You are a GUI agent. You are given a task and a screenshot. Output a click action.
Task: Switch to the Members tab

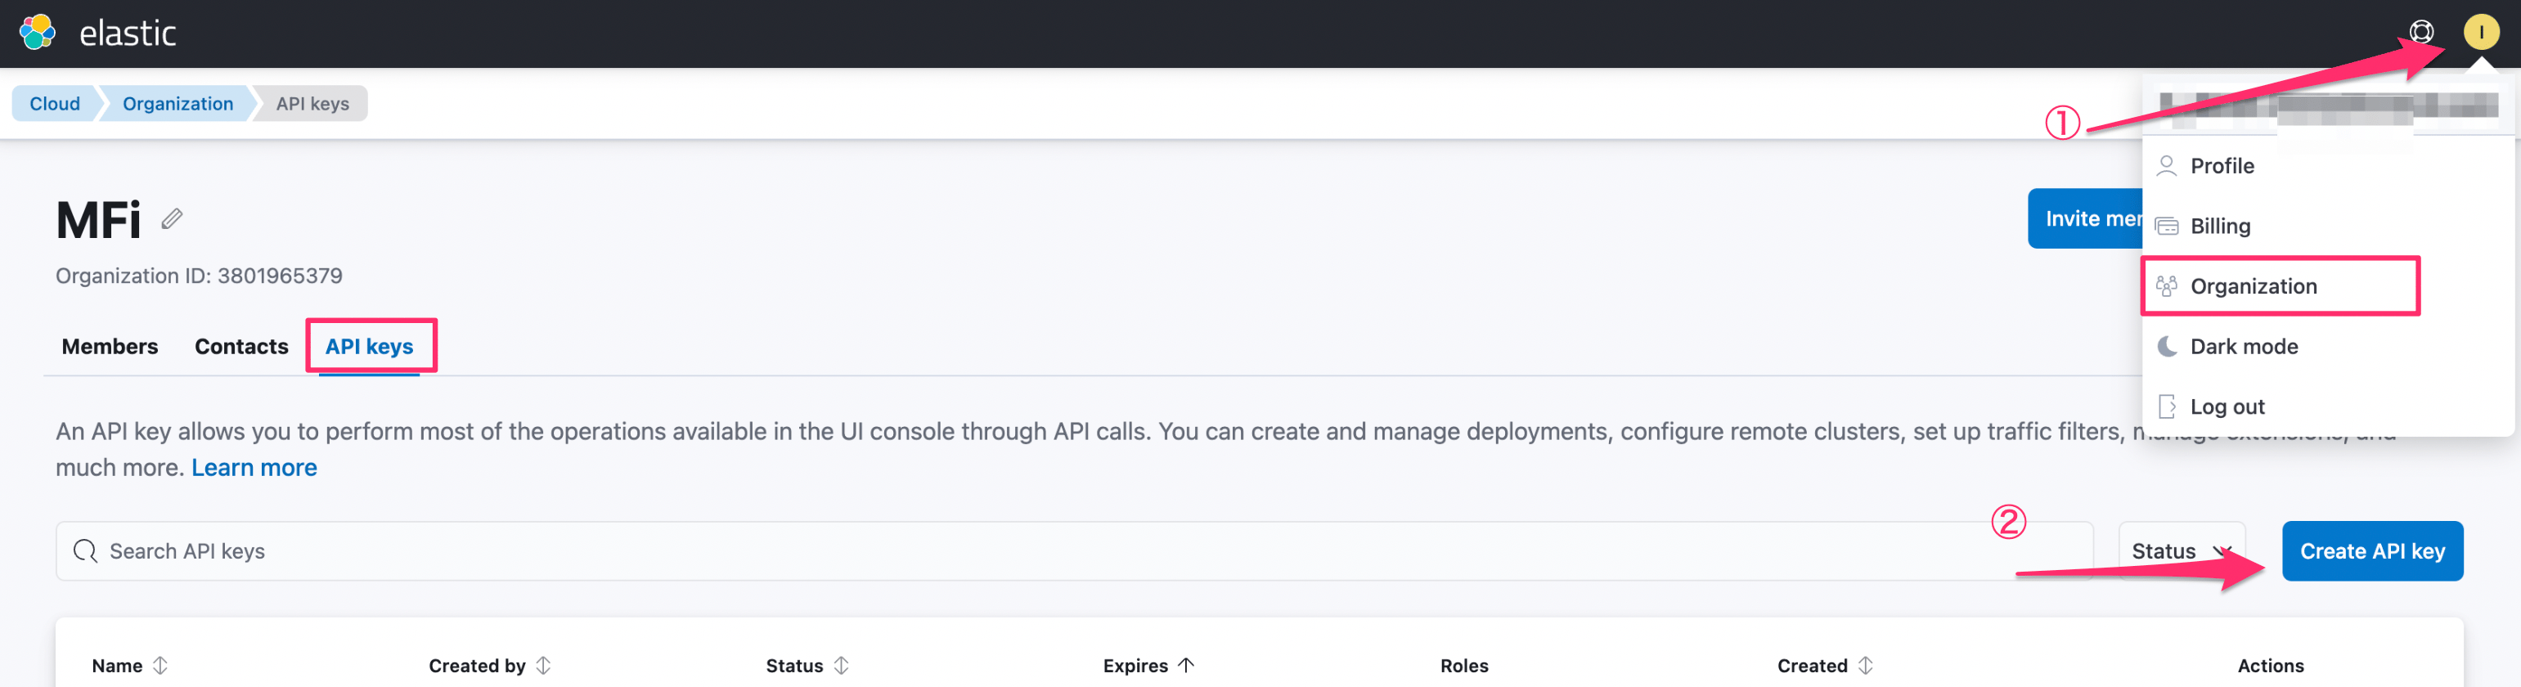[110, 347]
